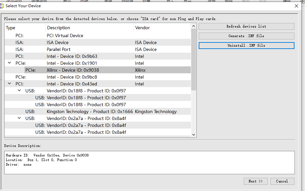Screen dimensions: 305x191
Task: Click the Location Bus 1 Slot 0 line
Action: [x=41, y=160]
